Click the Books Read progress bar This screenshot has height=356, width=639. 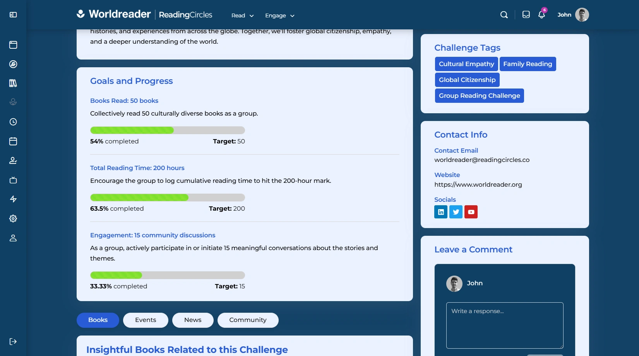(167, 130)
